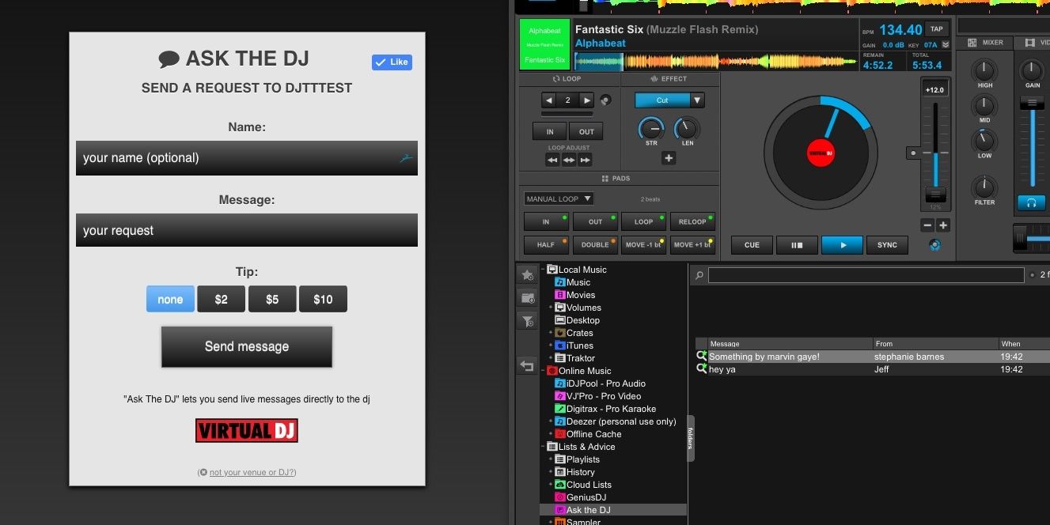Image resolution: width=1050 pixels, height=525 pixels.
Task: Click the back arrow icon in the sidebar
Action: click(x=526, y=365)
